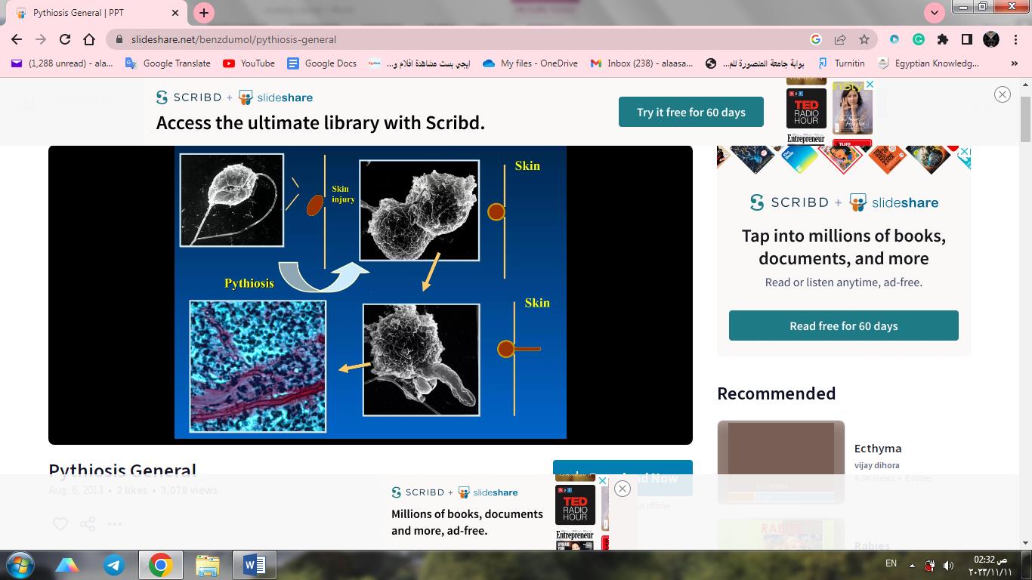Open the Extensions puzzle menu
The width and height of the screenshot is (1032, 580).
pos(943,39)
